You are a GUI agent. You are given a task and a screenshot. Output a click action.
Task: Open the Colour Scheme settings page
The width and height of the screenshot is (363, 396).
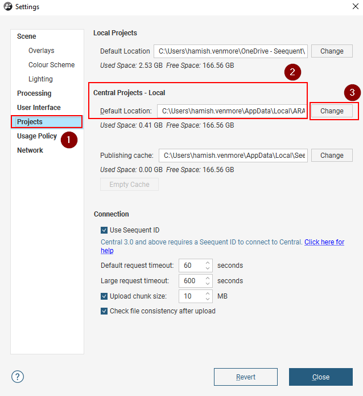[x=51, y=64]
